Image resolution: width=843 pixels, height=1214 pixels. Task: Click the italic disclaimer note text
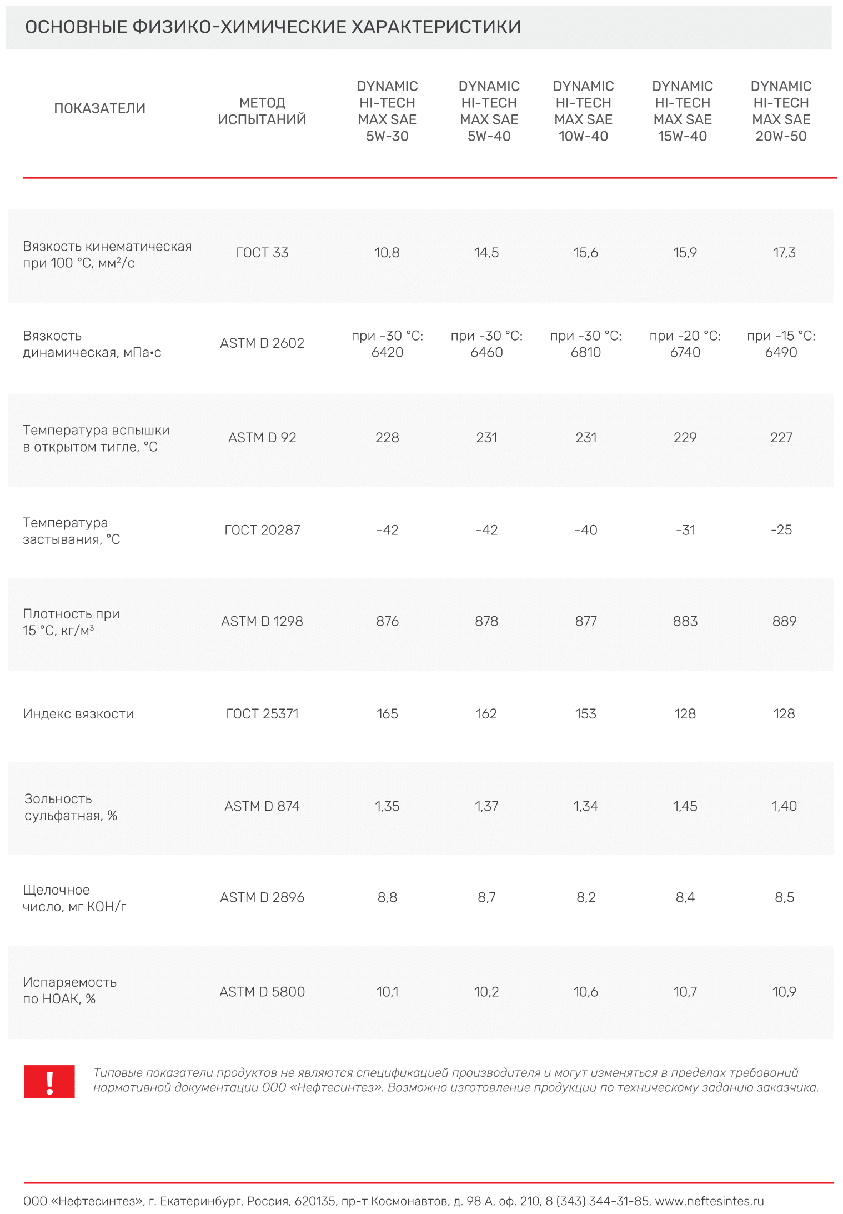point(455,1080)
